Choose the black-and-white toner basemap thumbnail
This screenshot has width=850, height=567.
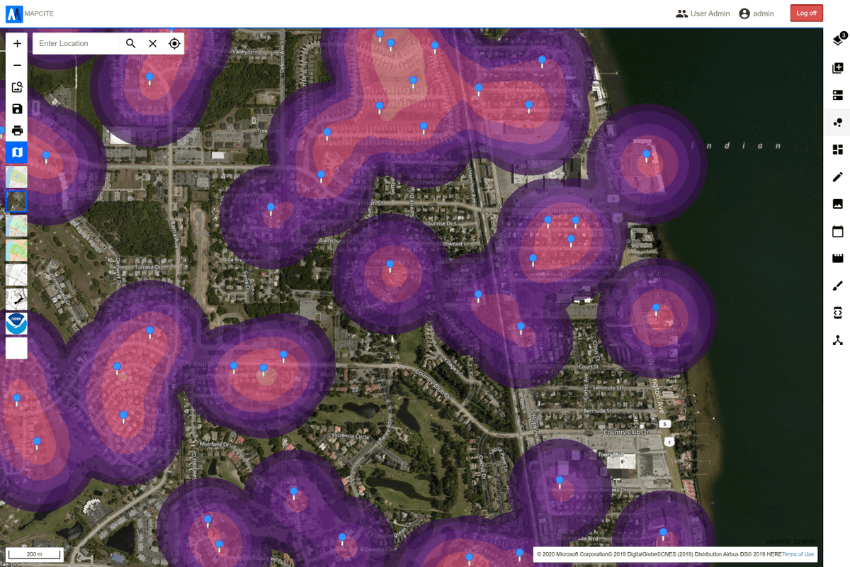click(17, 299)
